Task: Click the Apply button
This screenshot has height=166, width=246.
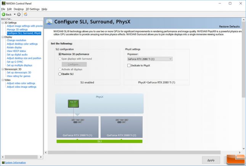Action: [211, 160]
